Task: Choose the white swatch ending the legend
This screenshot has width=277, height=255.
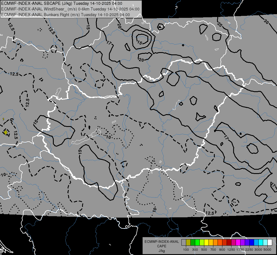Action: pos(270,243)
